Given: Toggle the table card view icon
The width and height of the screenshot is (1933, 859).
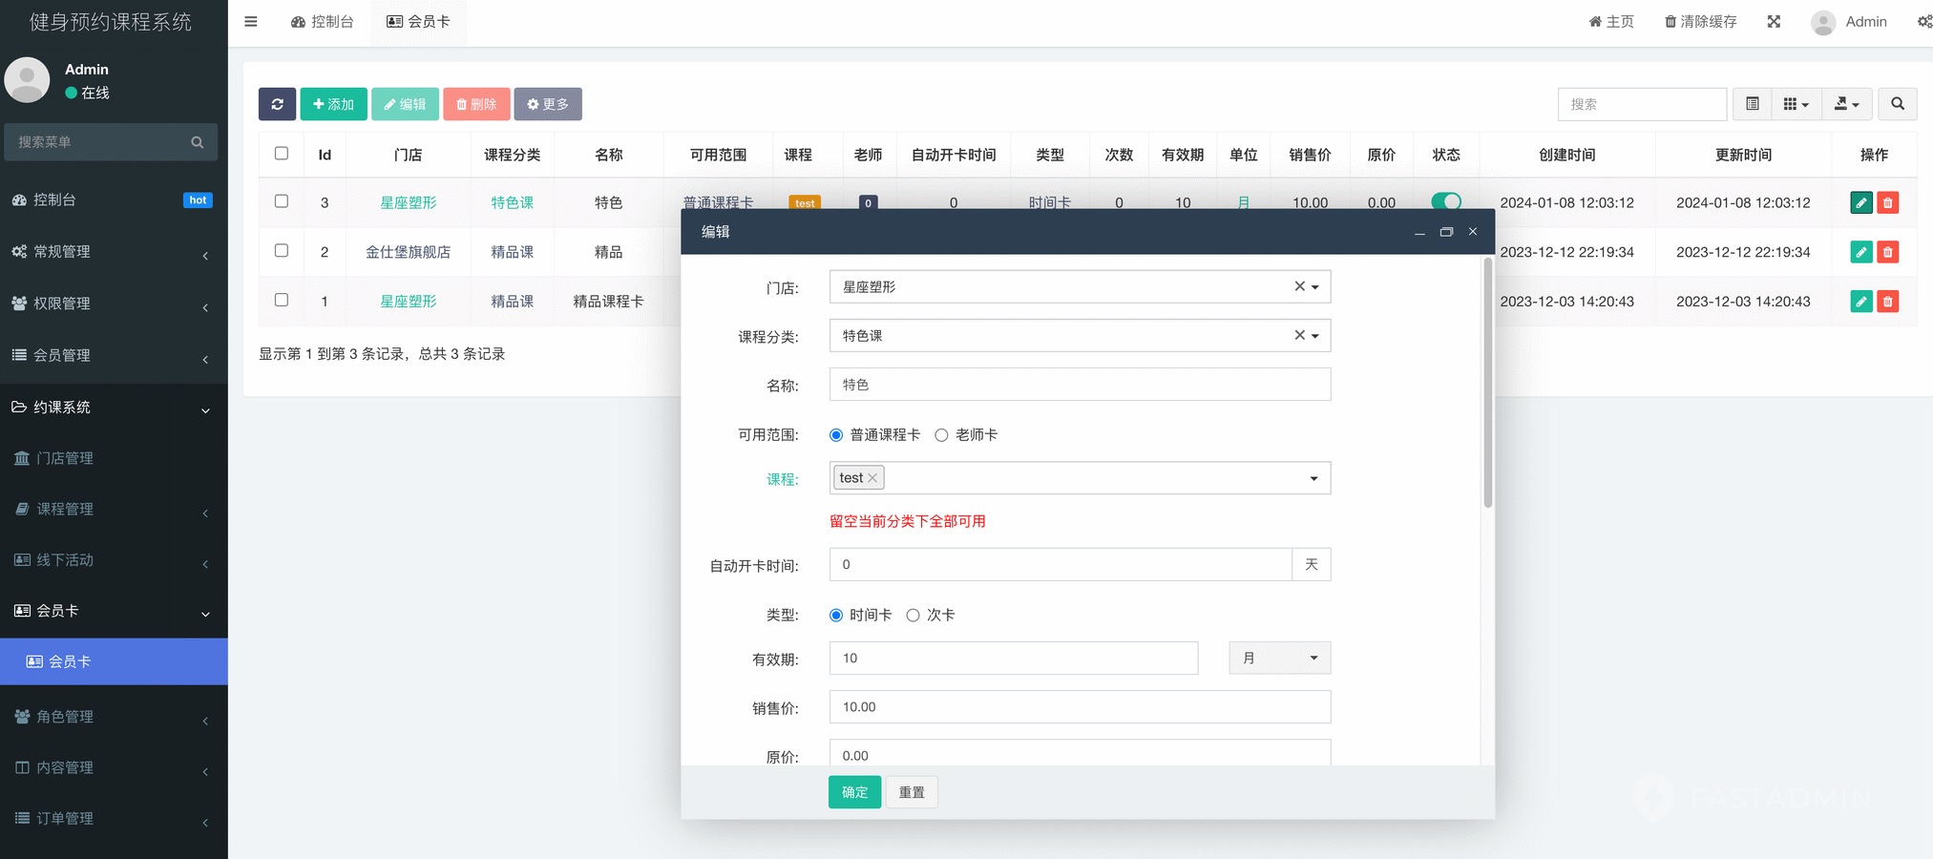Looking at the screenshot, I should click(1752, 104).
